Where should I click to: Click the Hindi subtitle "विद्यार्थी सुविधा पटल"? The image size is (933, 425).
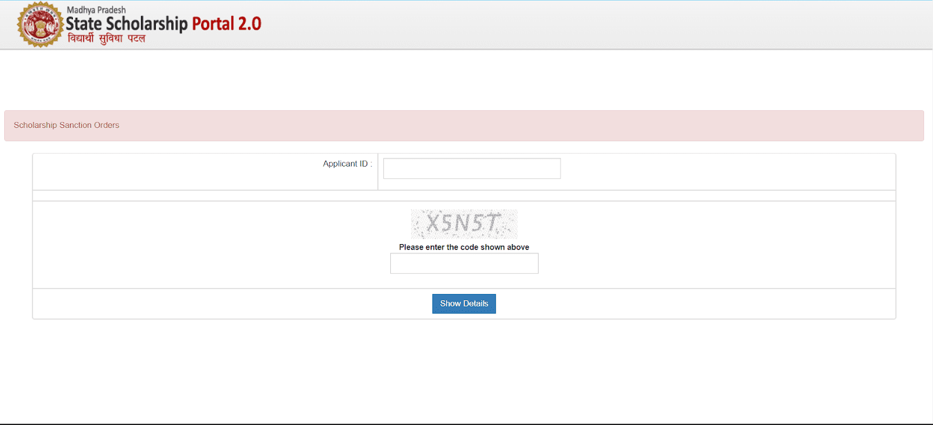click(x=106, y=39)
